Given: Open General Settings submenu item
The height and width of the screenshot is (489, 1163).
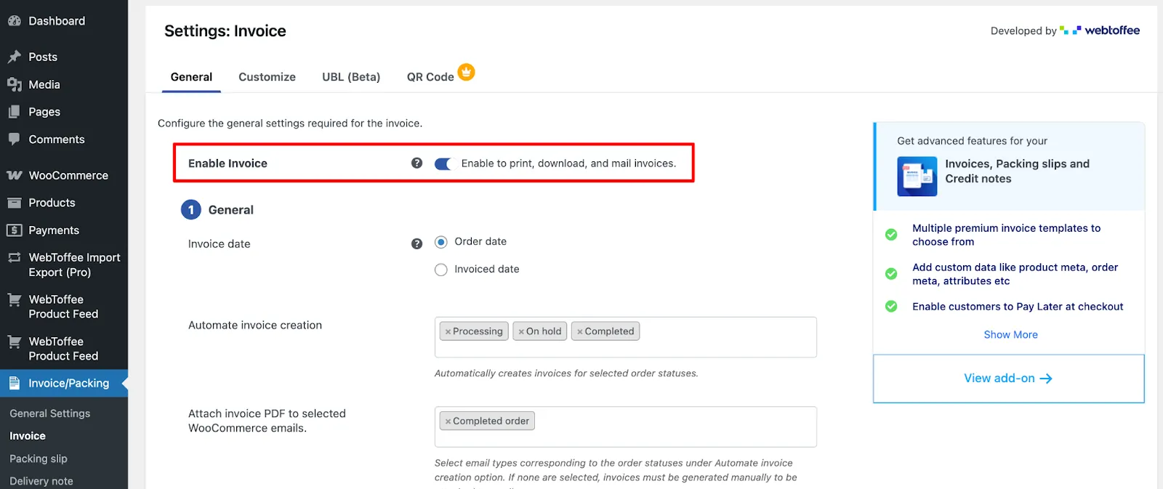Looking at the screenshot, I should [50, 413].
